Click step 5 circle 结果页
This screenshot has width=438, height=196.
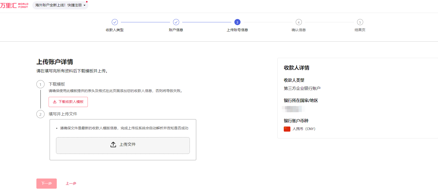tap(360, 22)
